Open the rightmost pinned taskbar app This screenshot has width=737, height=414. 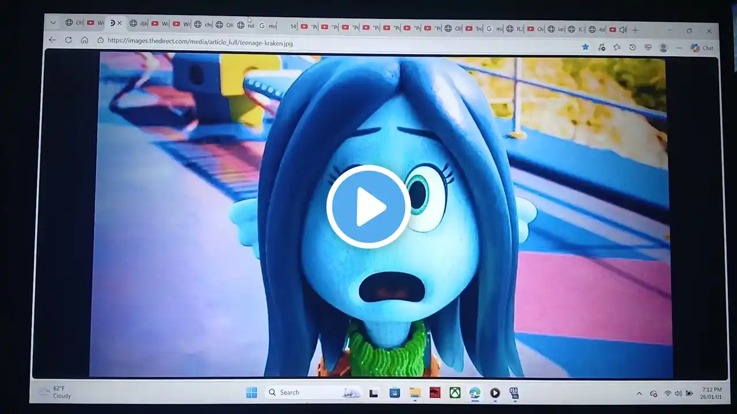click(x=514, y=393)
